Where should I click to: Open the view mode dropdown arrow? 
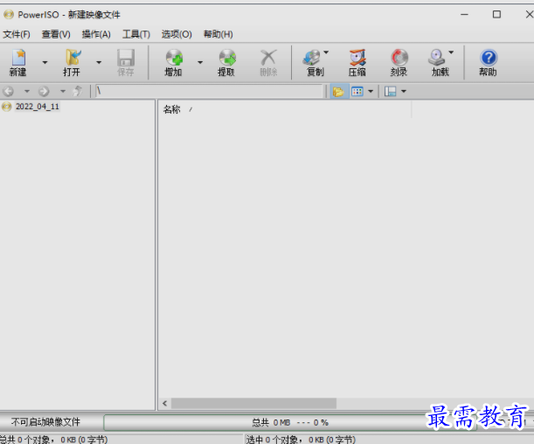pos(371,91)
